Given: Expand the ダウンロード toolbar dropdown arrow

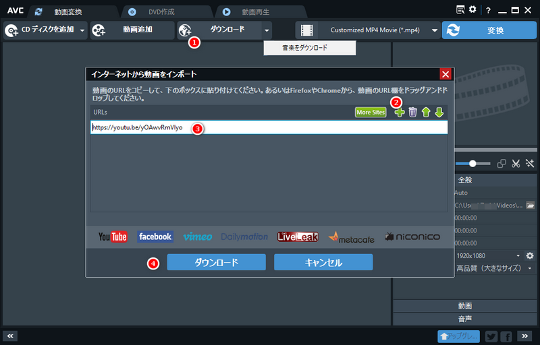Looking at the screenshot, I should (x=267, y=30).
